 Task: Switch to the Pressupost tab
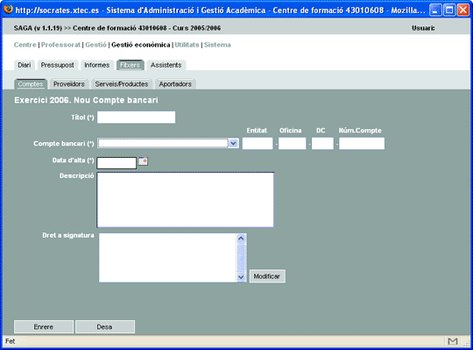coord(57,65)
